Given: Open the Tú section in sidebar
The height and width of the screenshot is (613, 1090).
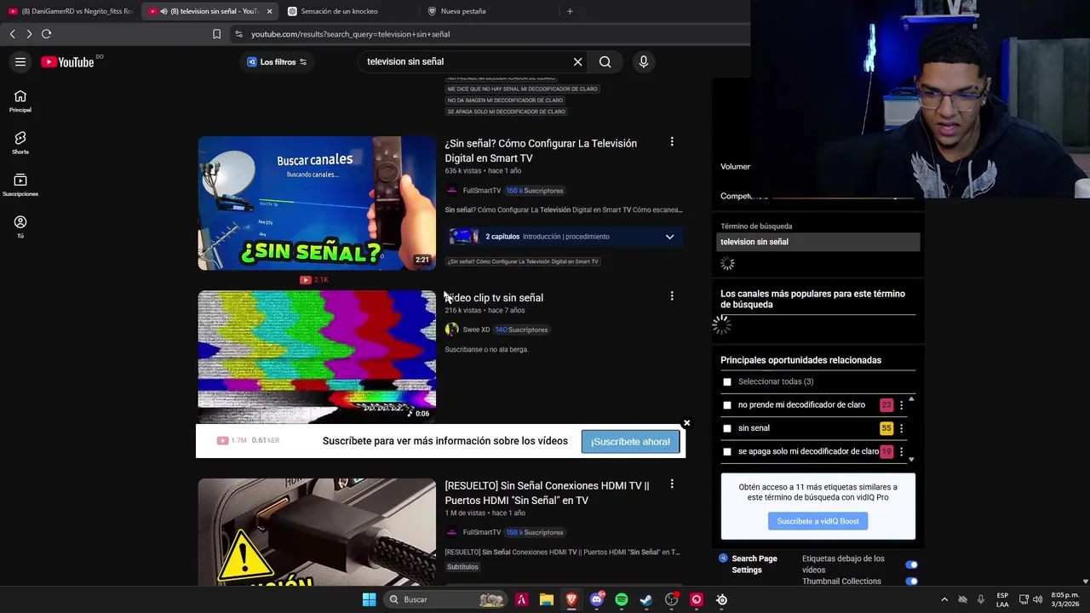Looking at the screenshot, I should (x=20, y=226).
